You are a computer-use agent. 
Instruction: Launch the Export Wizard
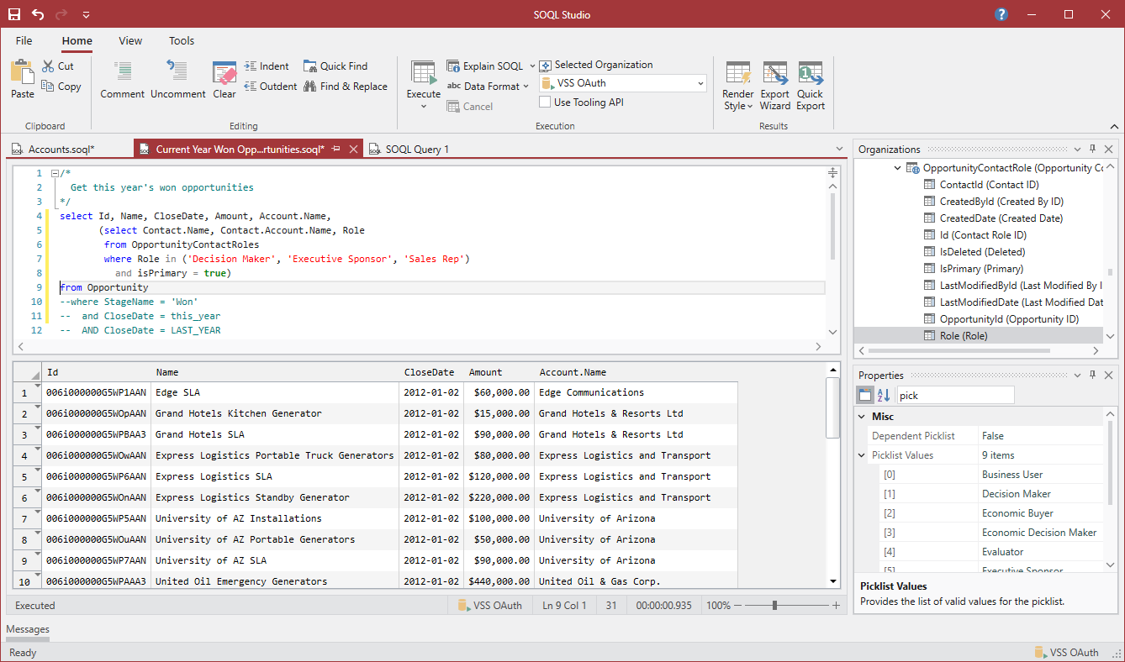774,86
